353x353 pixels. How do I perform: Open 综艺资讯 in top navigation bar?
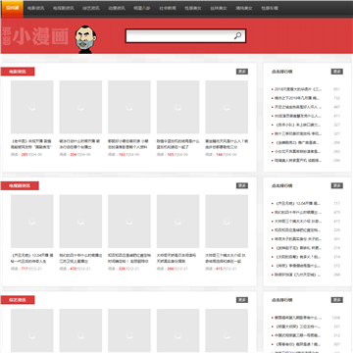coord(91,8)
